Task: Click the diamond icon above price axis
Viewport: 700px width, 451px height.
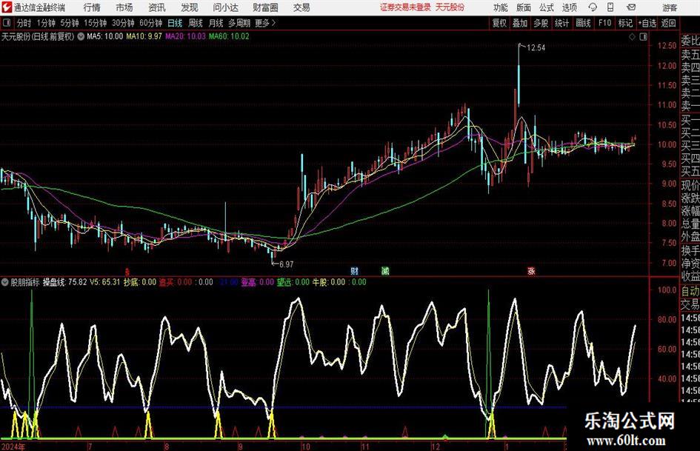Action: point(632,37)
